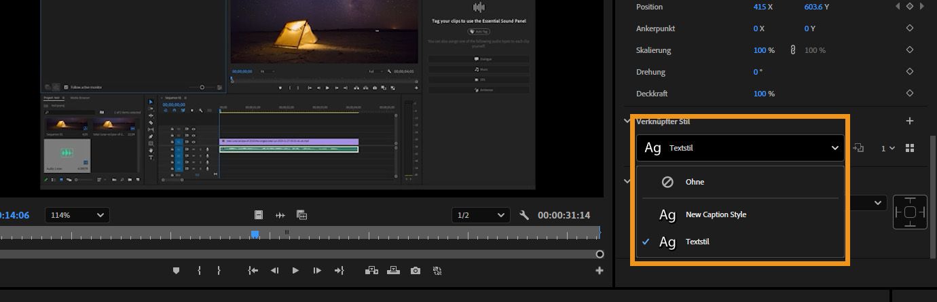Click the blue playhead on the time ruler

click(255, 234)
